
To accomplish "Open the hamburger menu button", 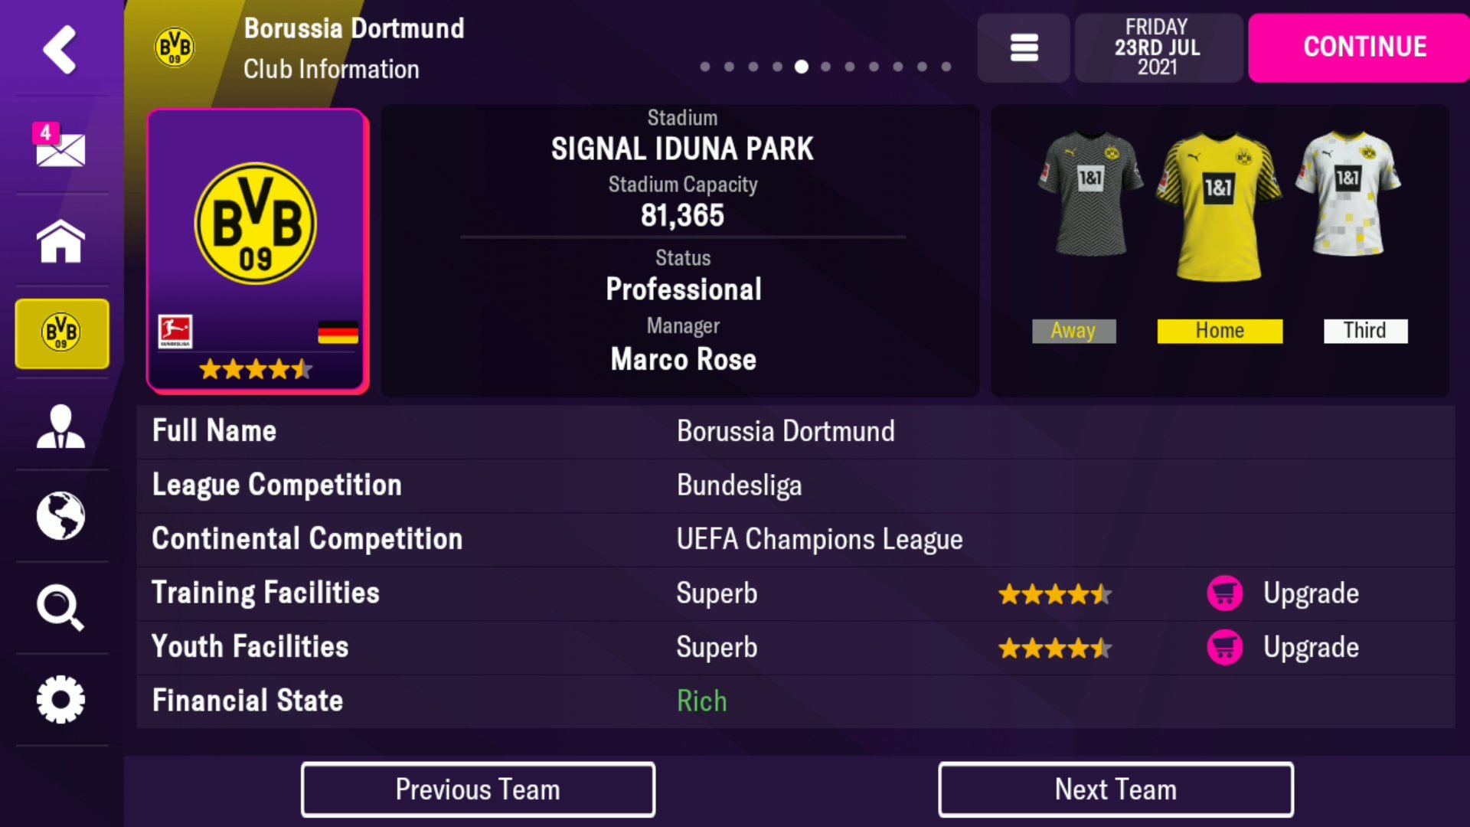I will pyautogui.click(x=1024, y=47).
